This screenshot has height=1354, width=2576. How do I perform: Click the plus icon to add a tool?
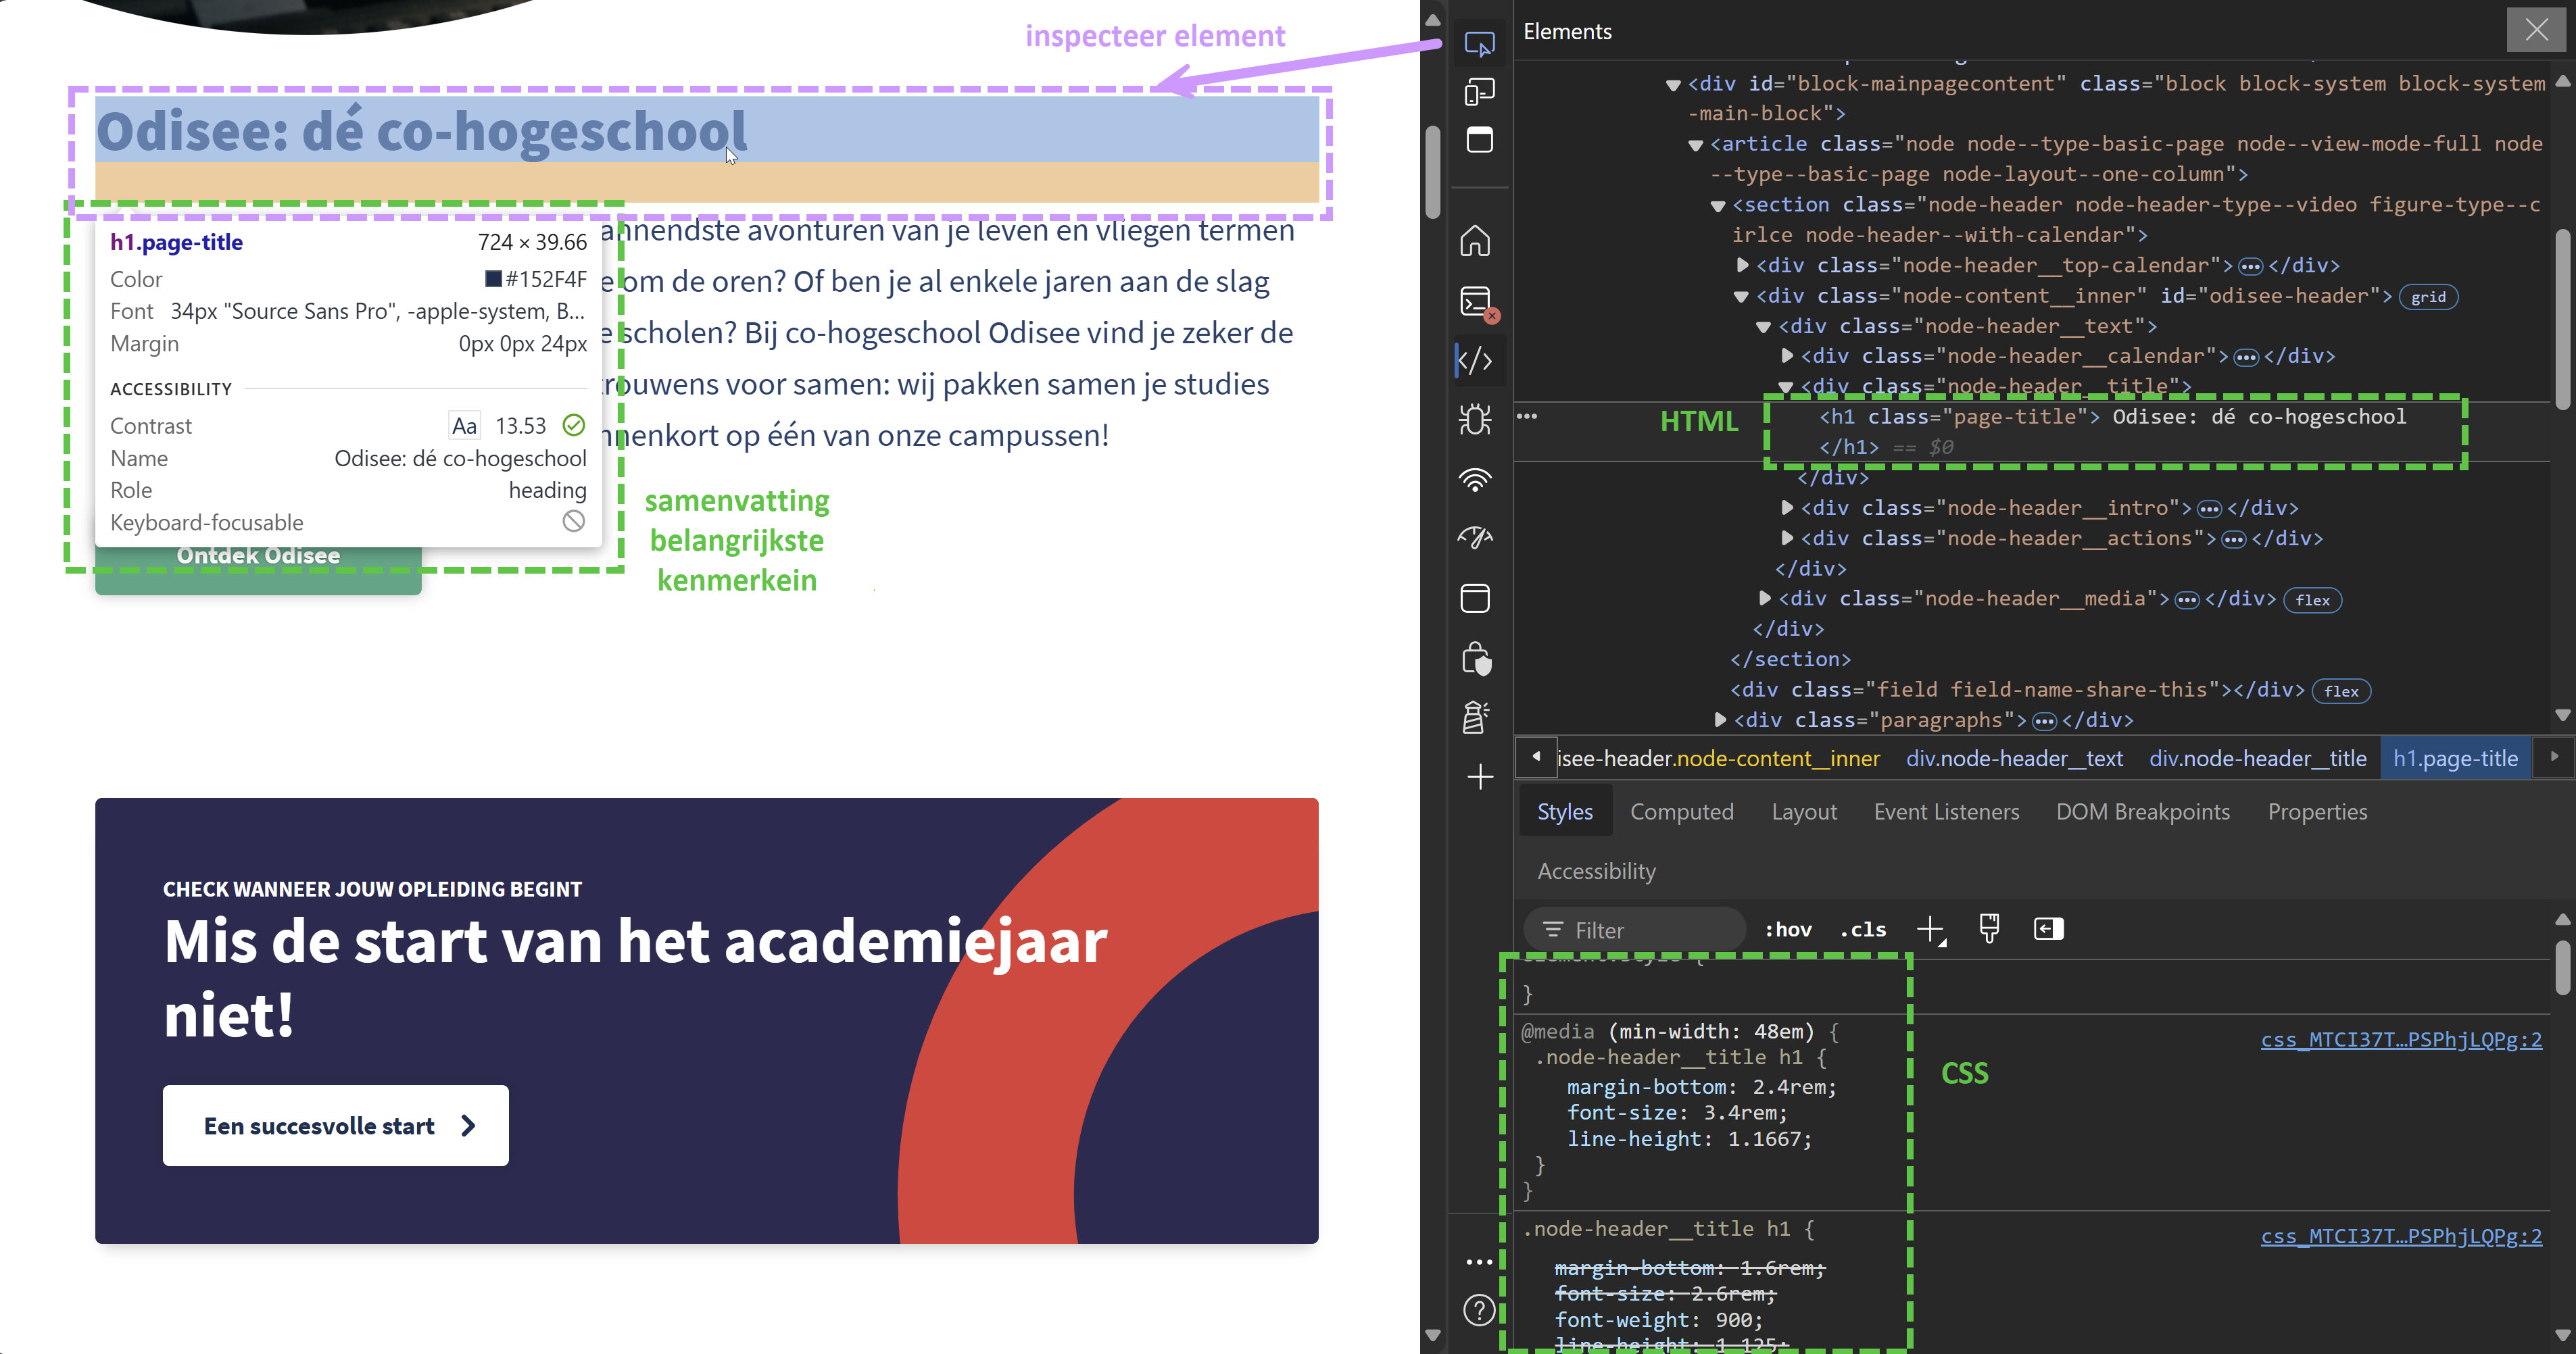coord(1480,776)
